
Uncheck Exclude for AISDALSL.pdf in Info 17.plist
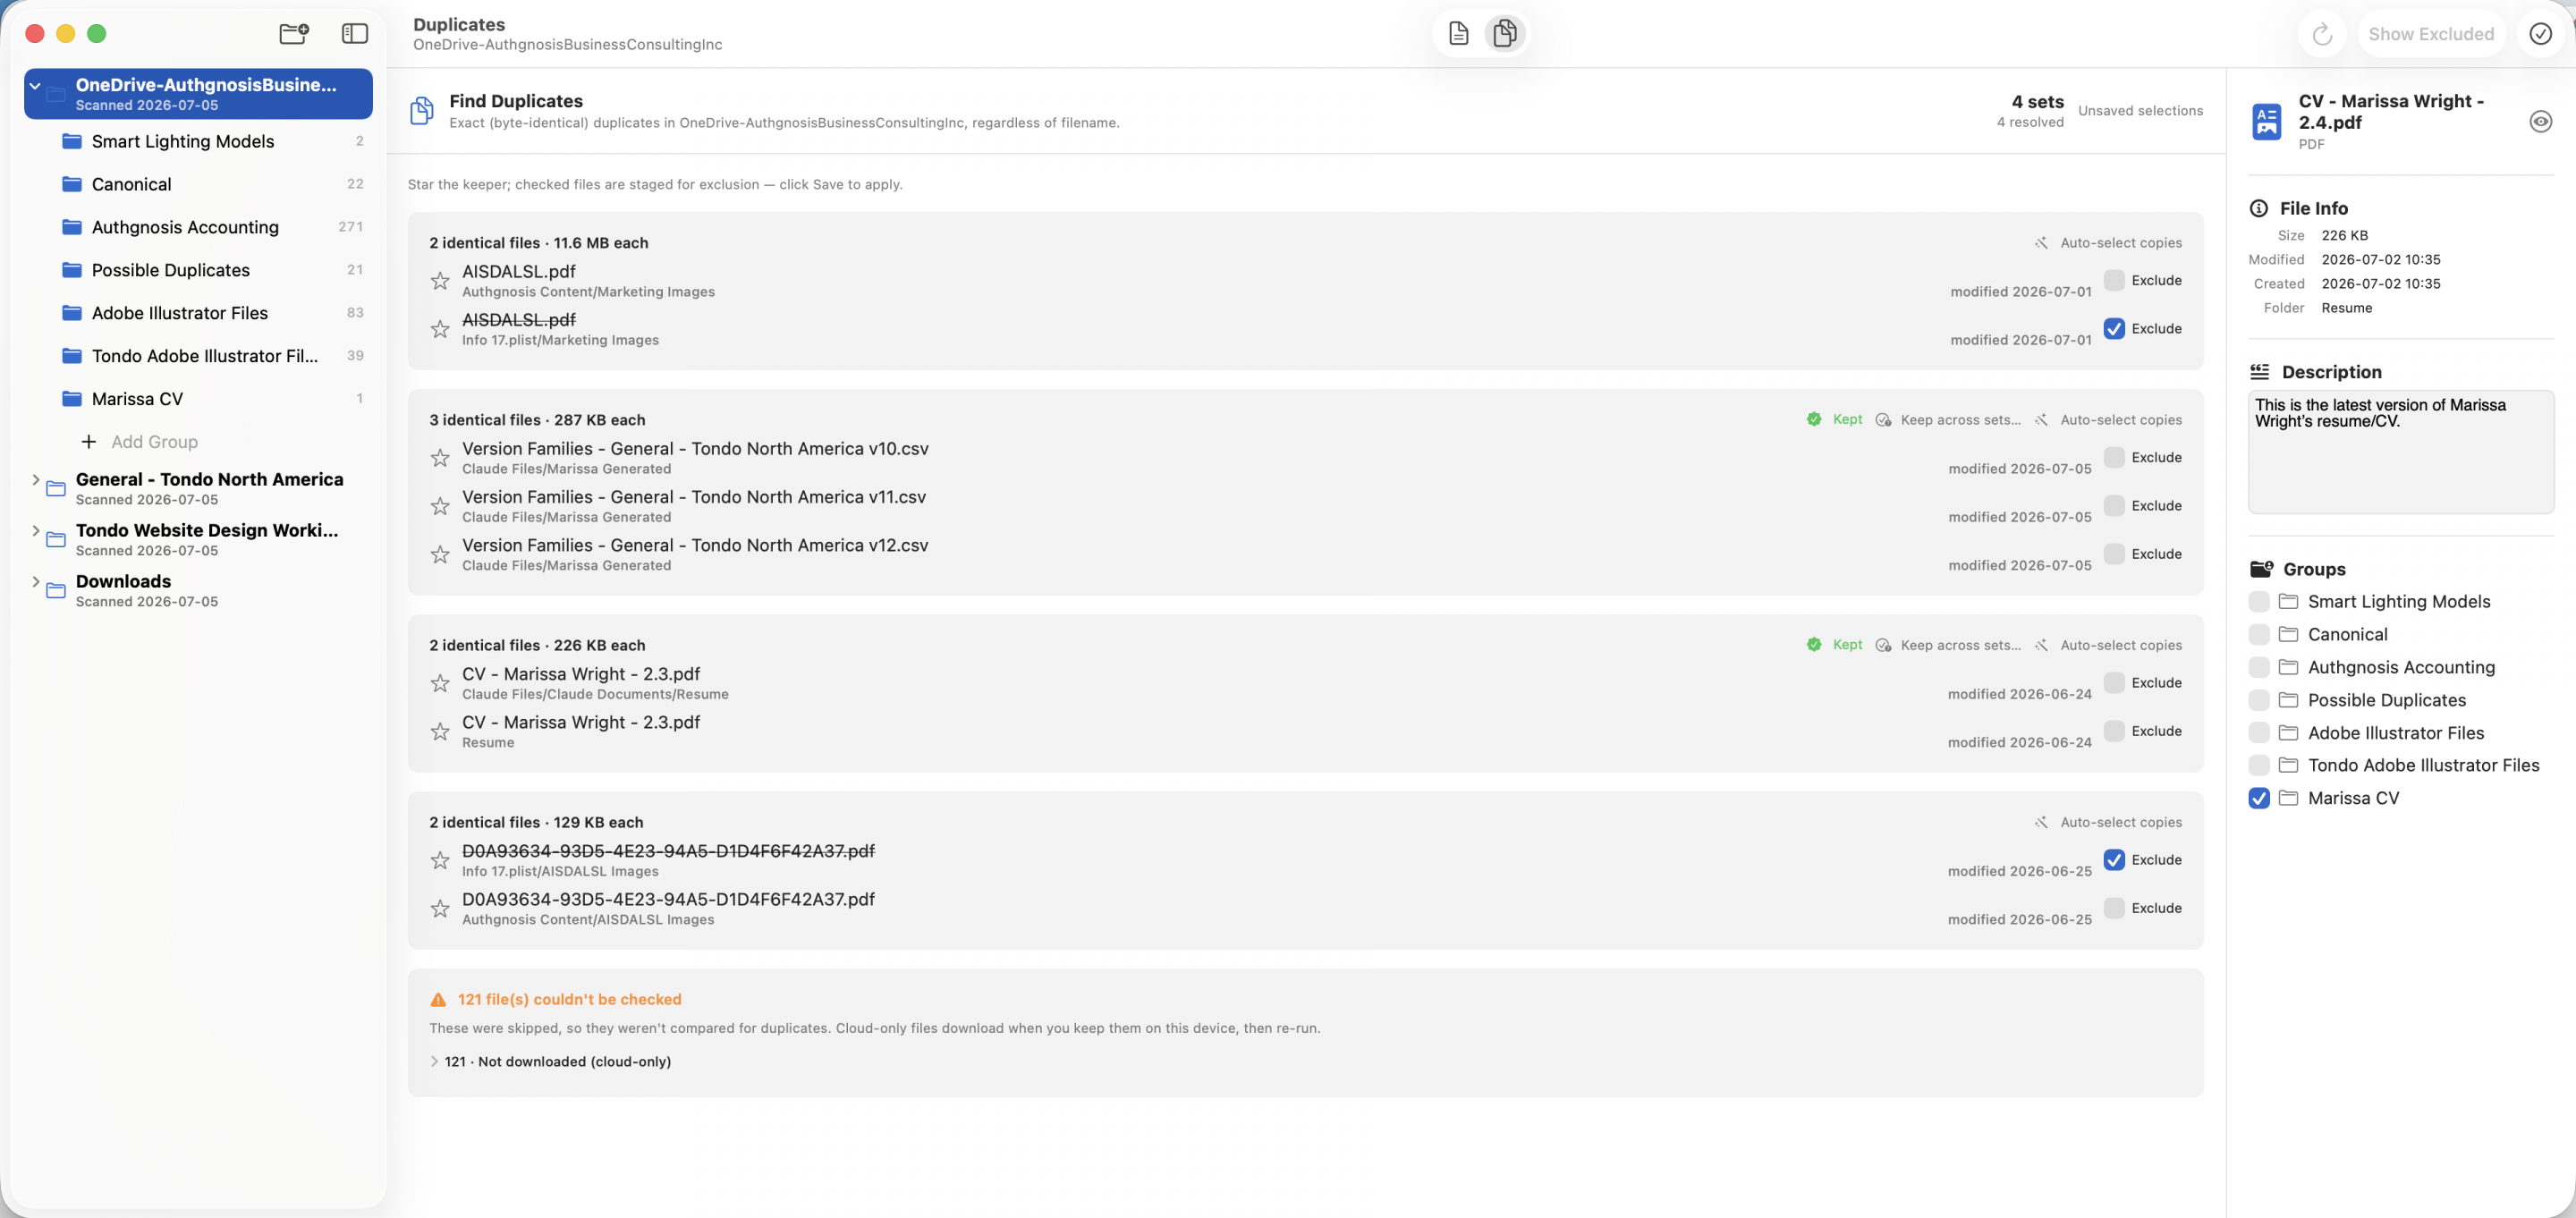point(2114,329)
